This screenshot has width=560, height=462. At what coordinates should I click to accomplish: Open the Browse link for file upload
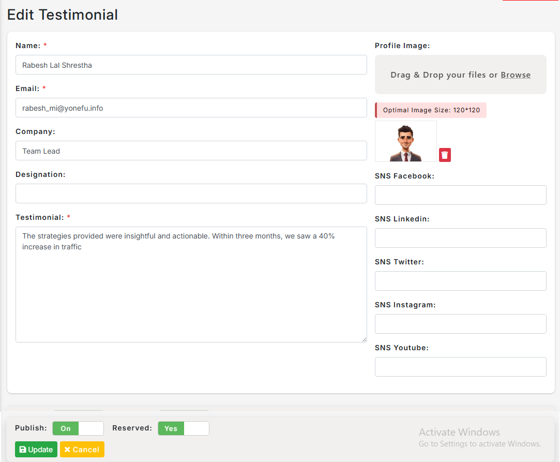pyautogui.click(x=516, y=74)
